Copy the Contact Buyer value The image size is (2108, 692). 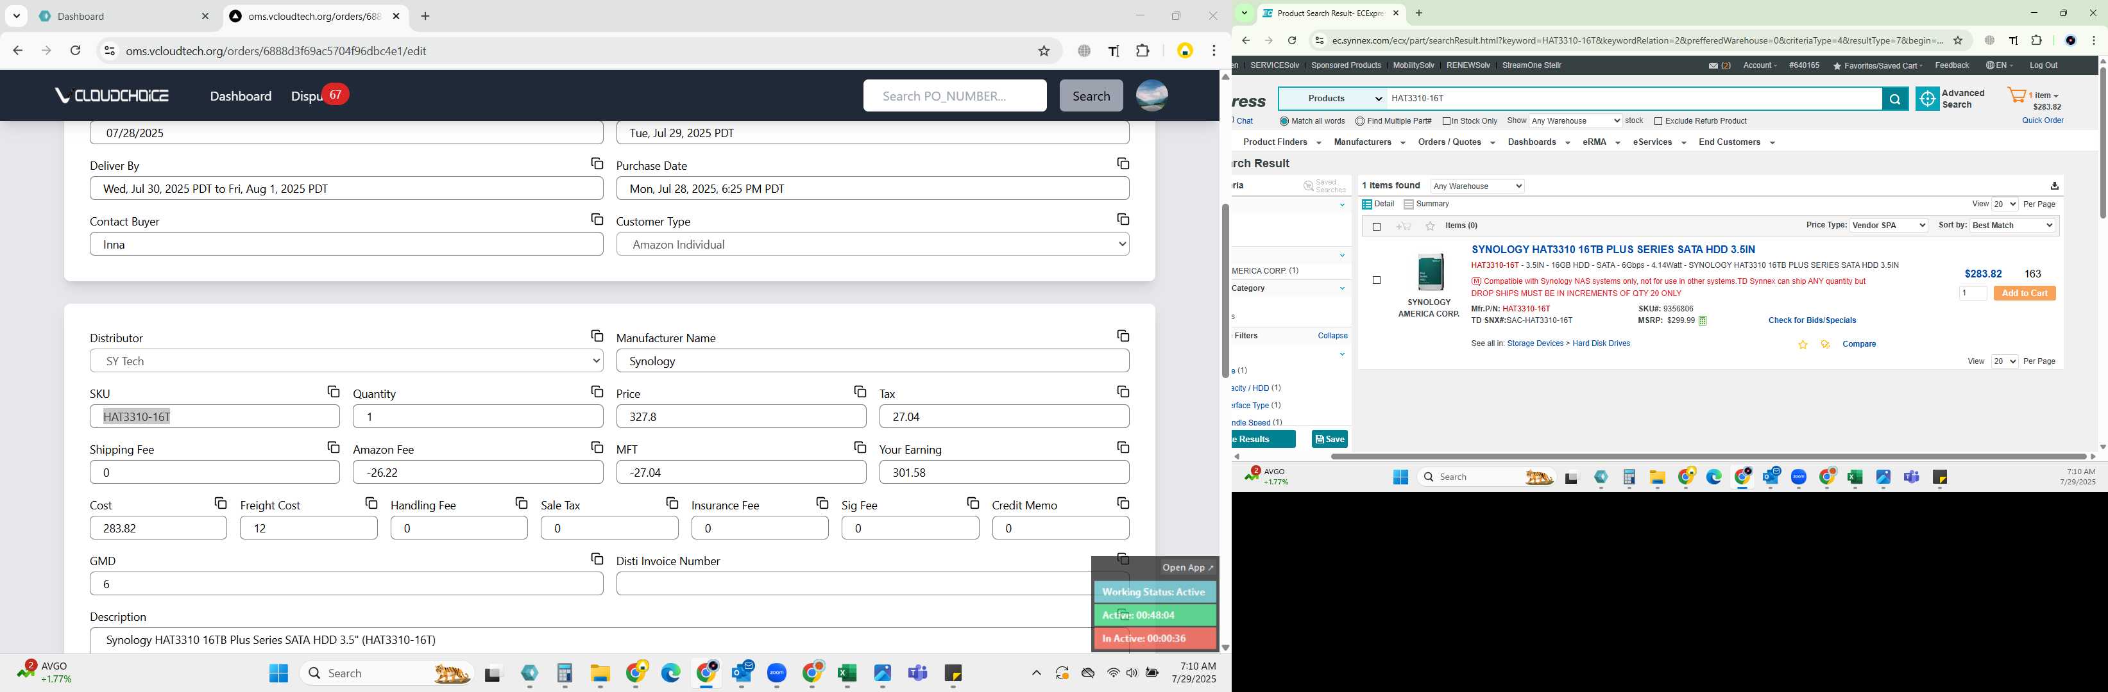point(597,220)
